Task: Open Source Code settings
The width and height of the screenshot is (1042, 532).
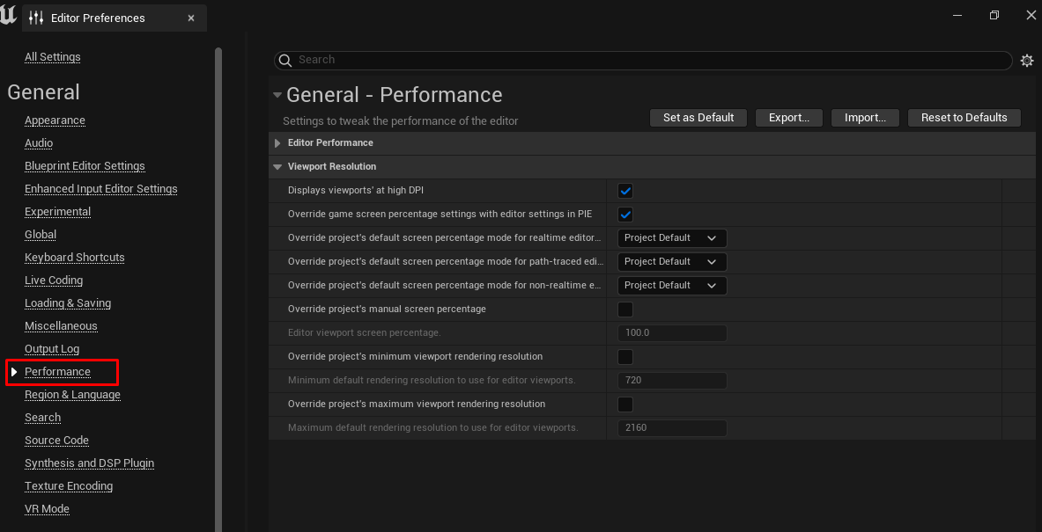Action: click(56, 441)
